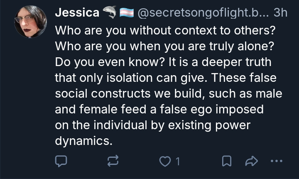Click the repost arrows icon
This screenshot has width=299, height=179.
[x=114, y=161]
